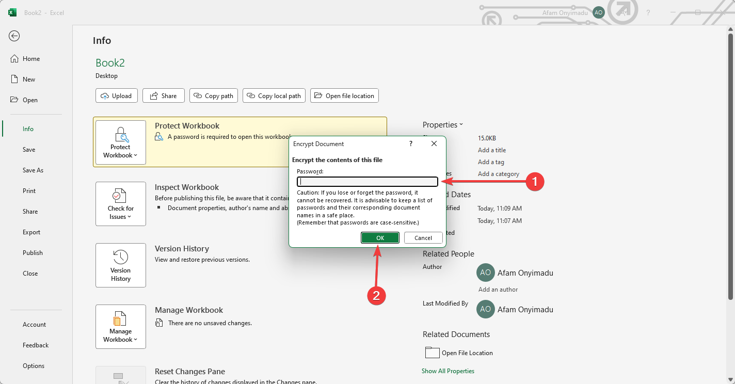
Task: Click the Upload button
Action: pos(117,95)
